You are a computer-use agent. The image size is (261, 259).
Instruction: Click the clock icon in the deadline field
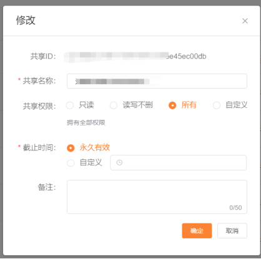coord(119,162)
